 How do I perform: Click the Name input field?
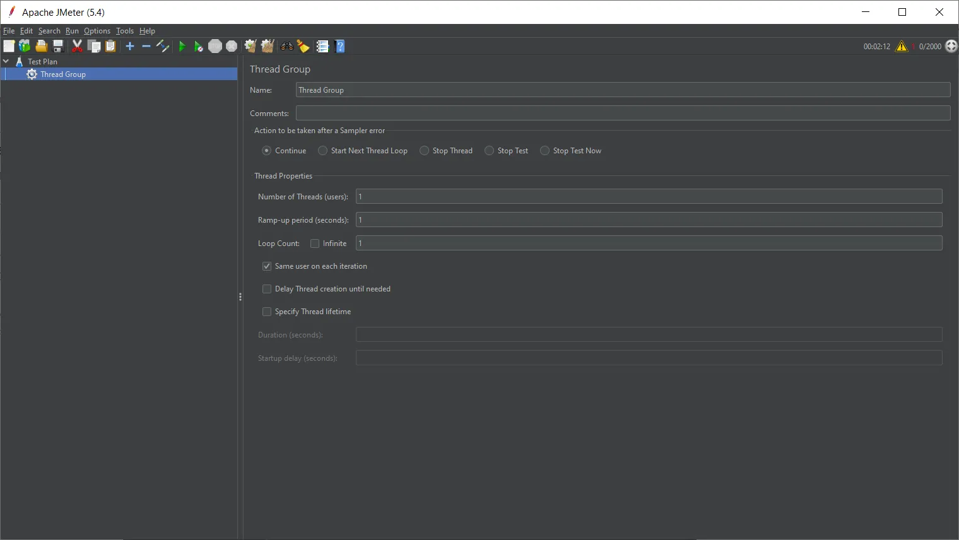pos(623,90)
